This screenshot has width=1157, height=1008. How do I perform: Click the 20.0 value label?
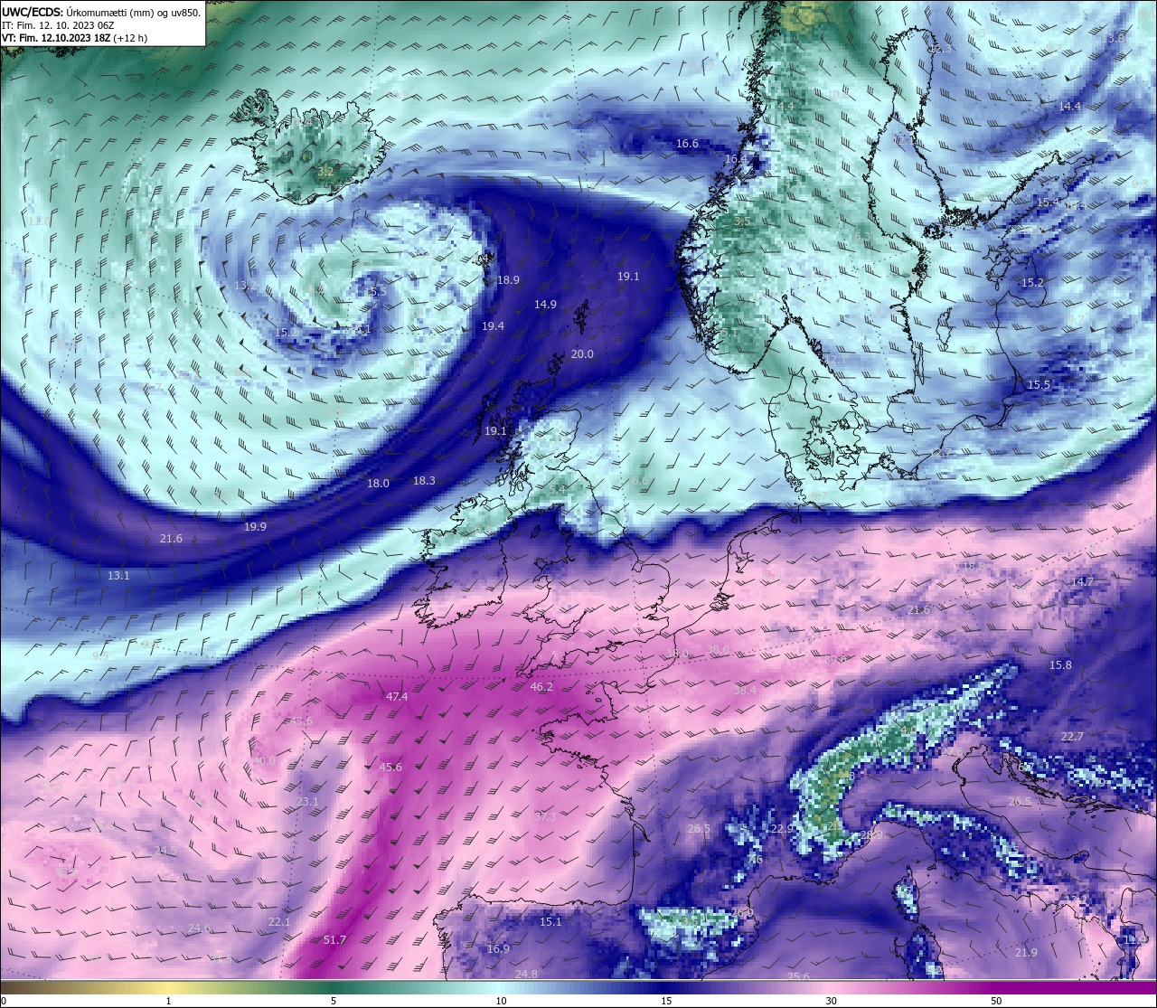pyautogui.click(x=582, y=354)
